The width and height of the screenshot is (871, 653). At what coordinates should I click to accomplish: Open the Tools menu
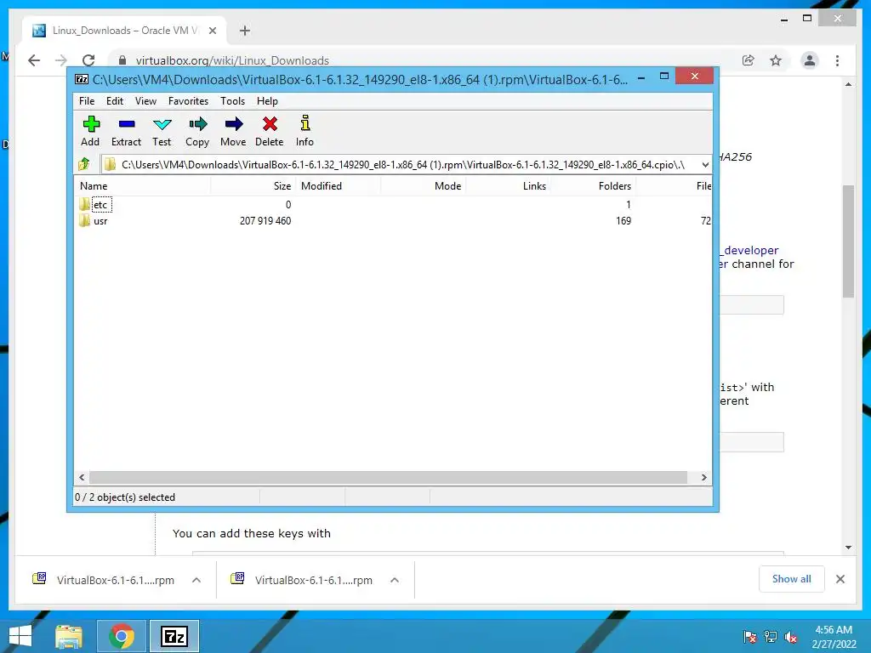coord(232,101)
